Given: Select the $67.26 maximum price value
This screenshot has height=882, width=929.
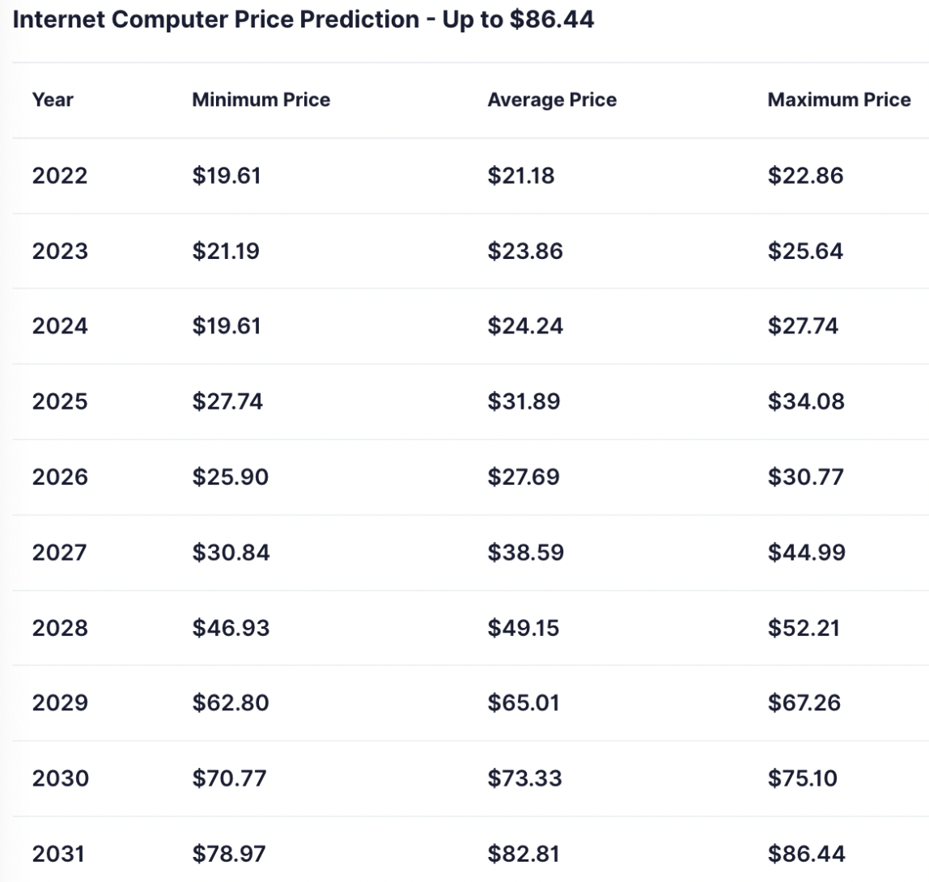Looking at the screenshot, I should pos(804,702).
